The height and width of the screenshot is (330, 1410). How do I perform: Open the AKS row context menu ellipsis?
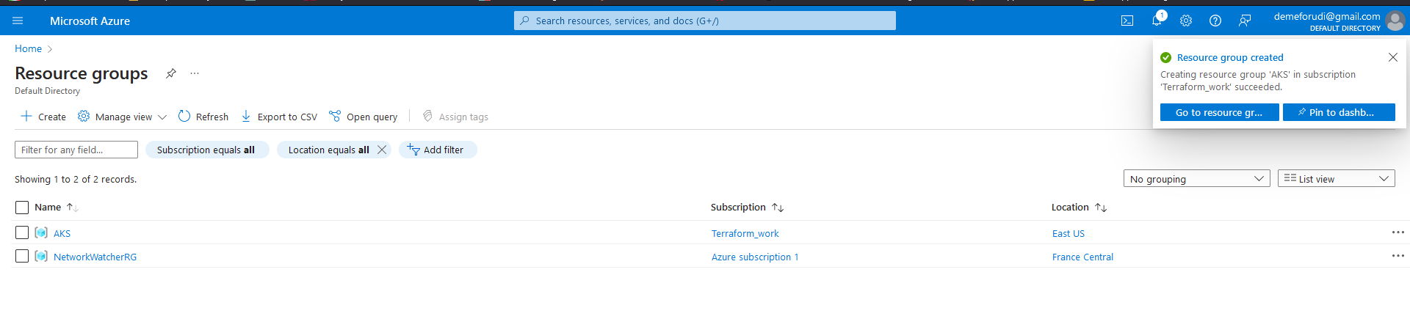pyautogui.click(x=1398, y=232)
